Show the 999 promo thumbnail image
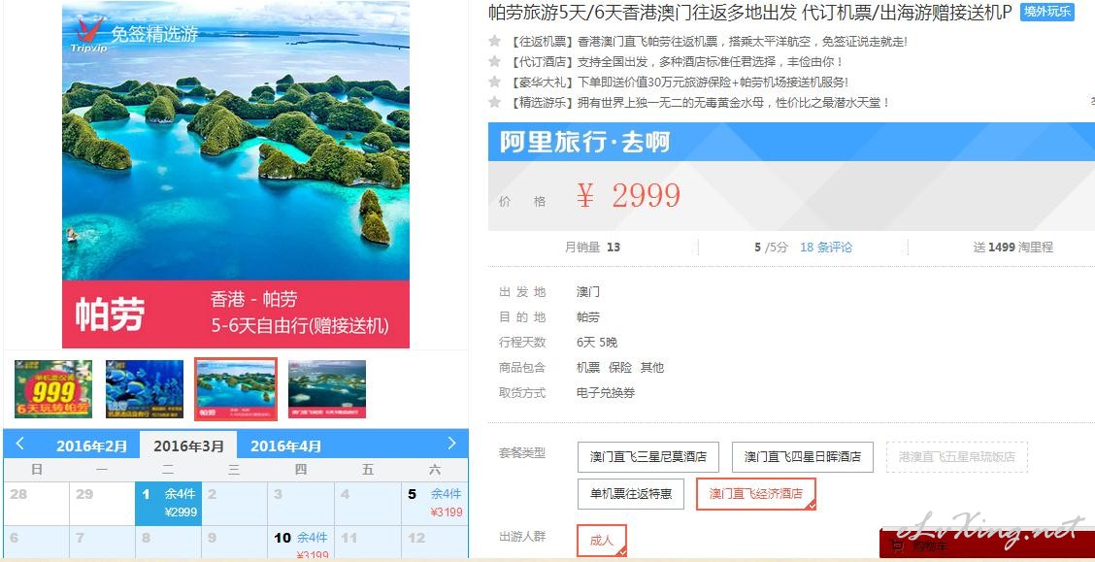The width and height of the screenshot is (1095, 562). (x=53, y=389)
